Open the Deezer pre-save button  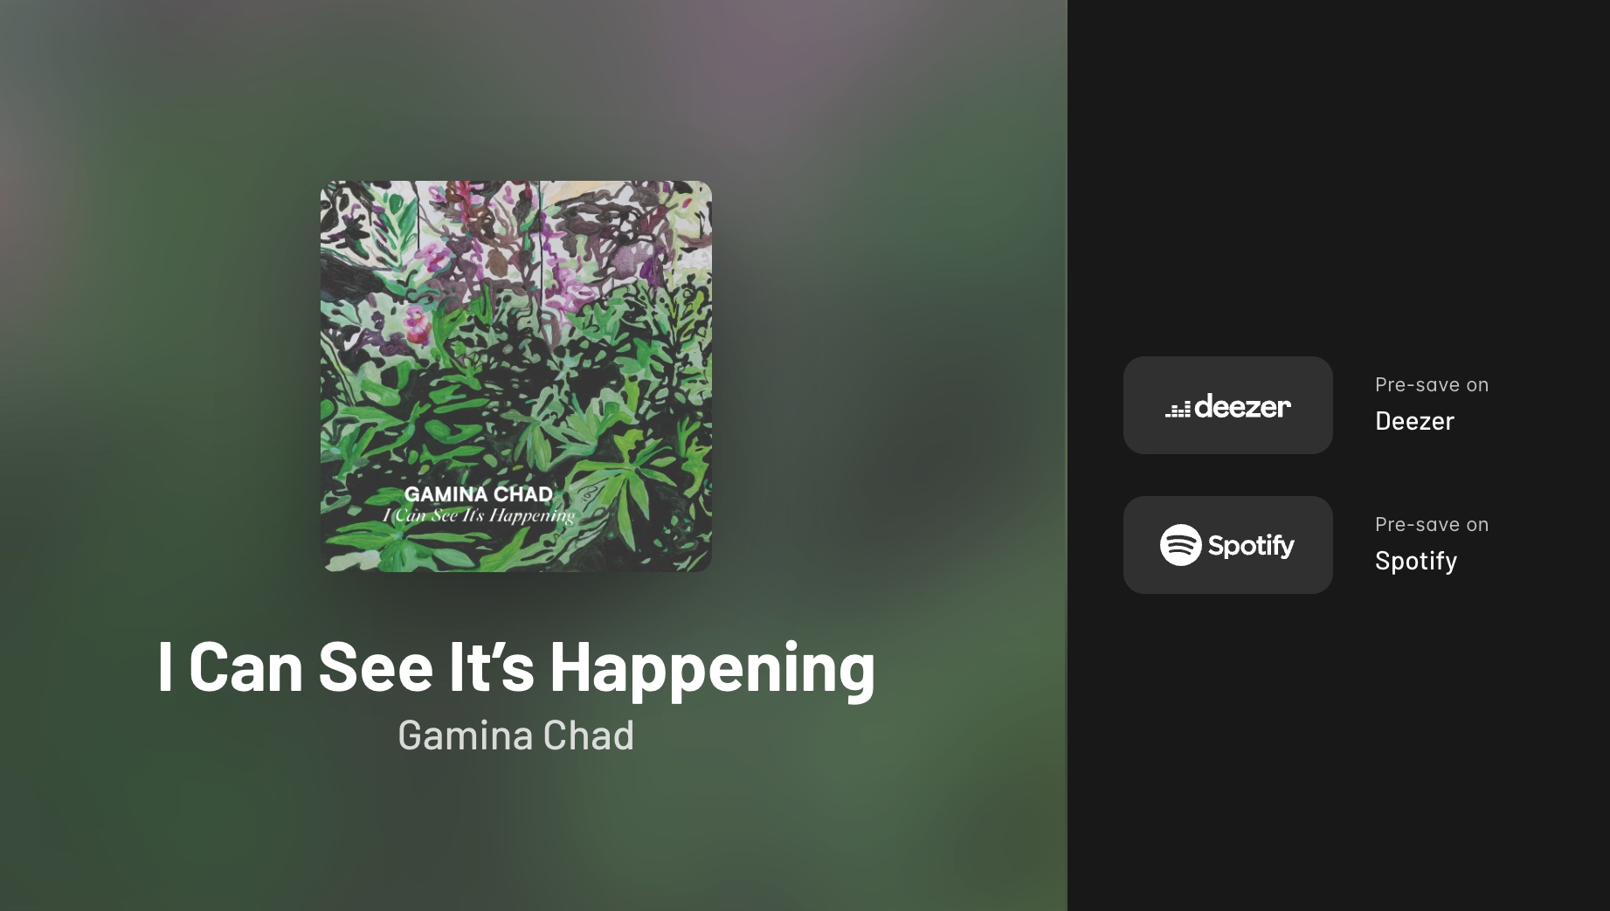pyautogui.click(x=1227, y=405)
